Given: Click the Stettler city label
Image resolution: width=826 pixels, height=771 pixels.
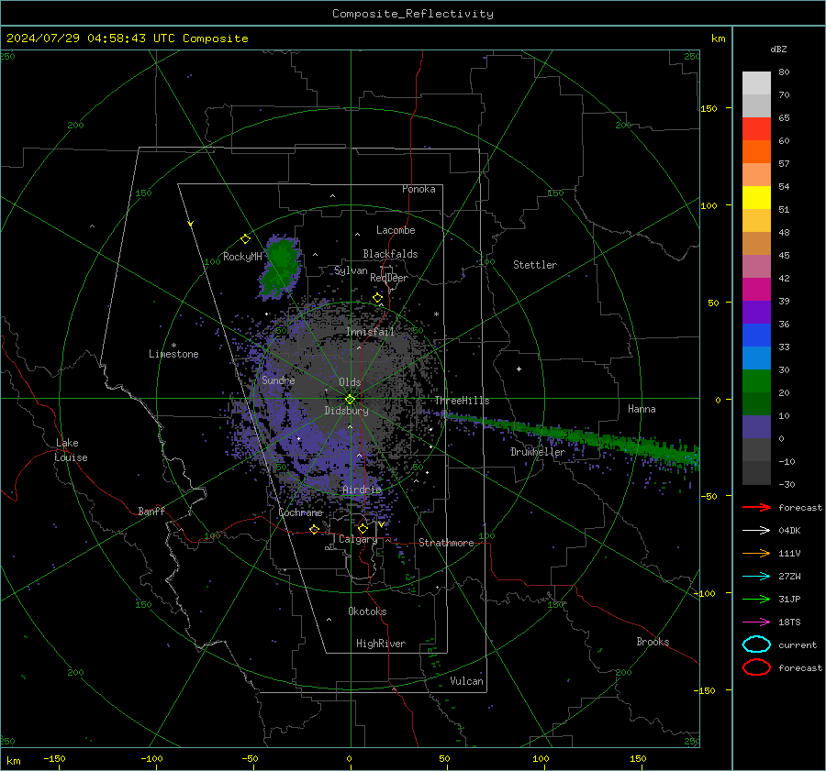Looking at the screenshot, I should tap(535, 265).
